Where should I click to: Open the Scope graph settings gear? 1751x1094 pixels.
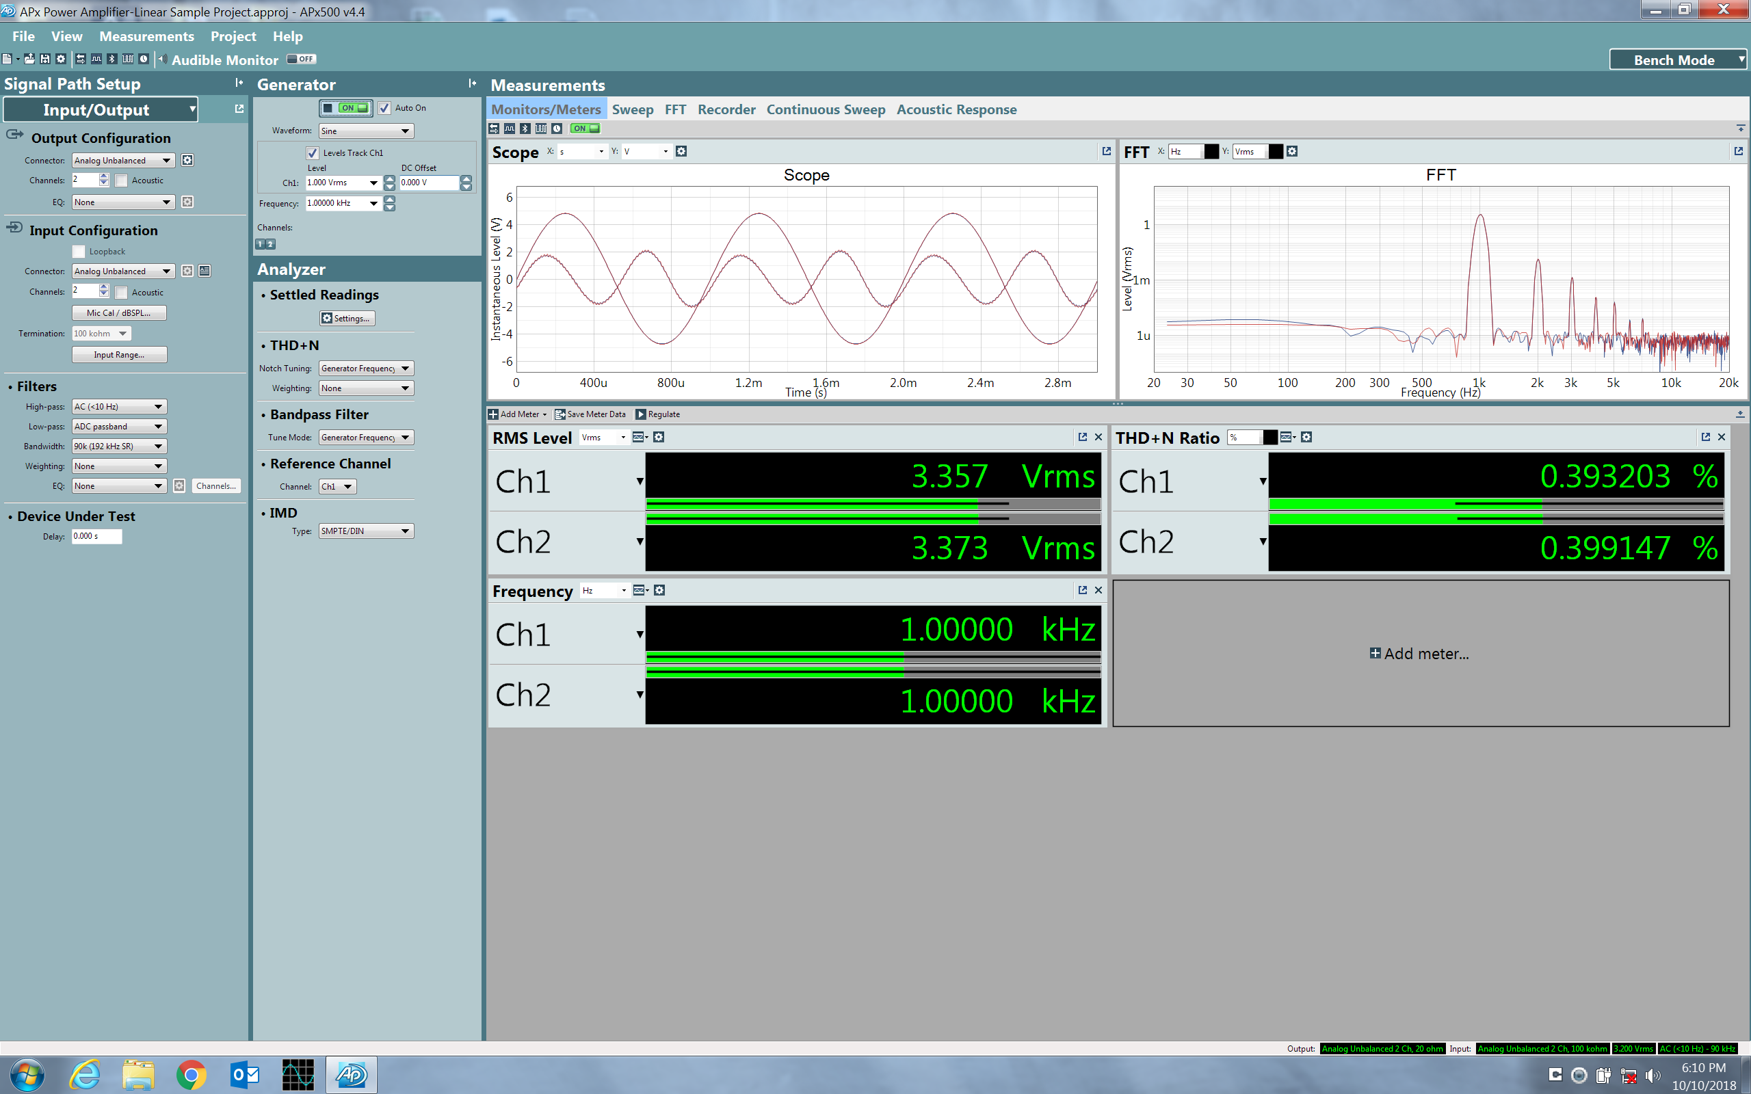coord(681,151)
